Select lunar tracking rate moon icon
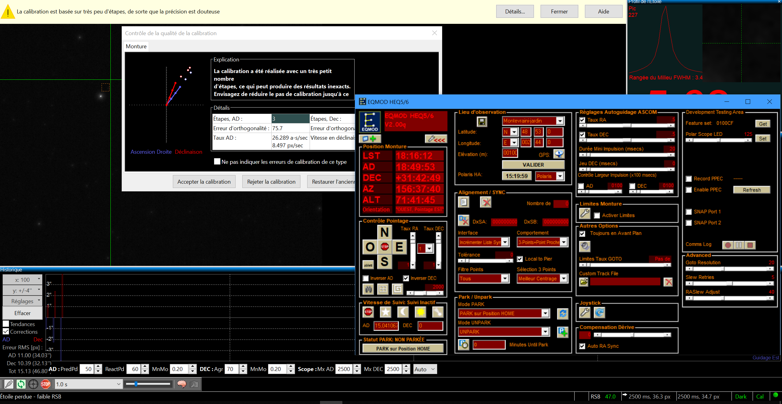Image resolution: width=782 pixels, height=404 pixels. [403, 312]
